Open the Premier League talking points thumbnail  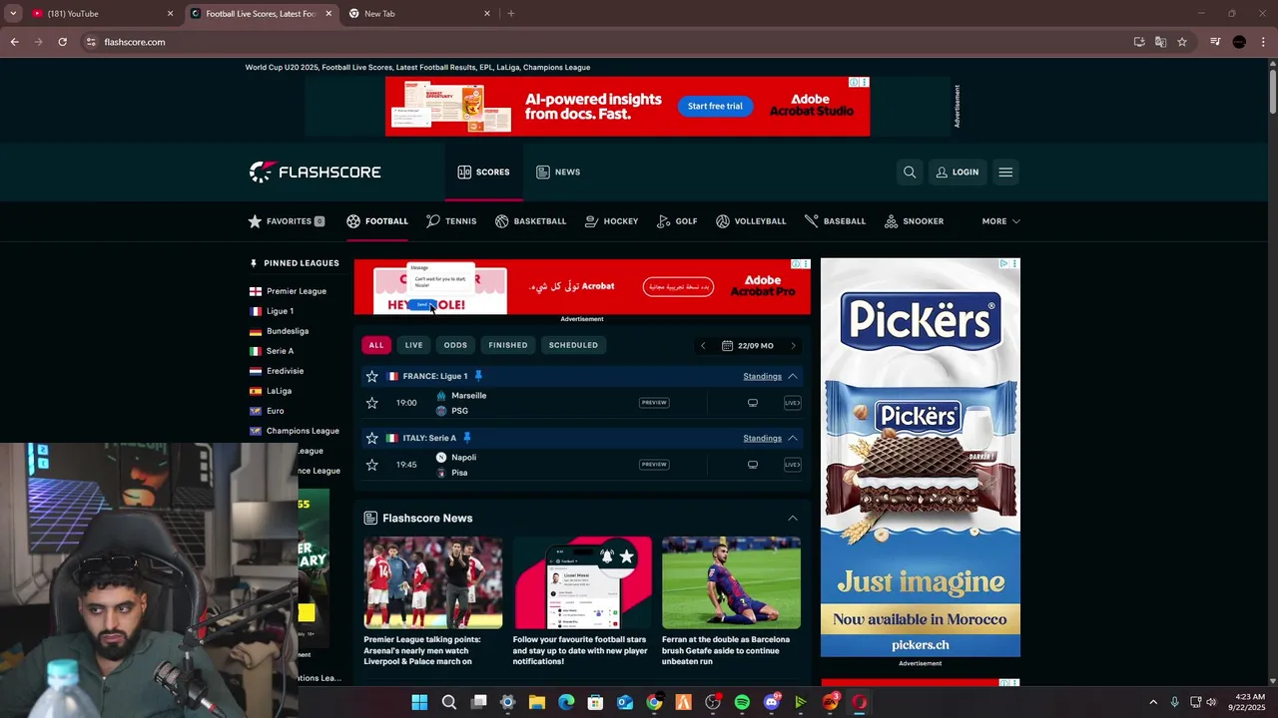pyautogui.click(x=433, y=582)
